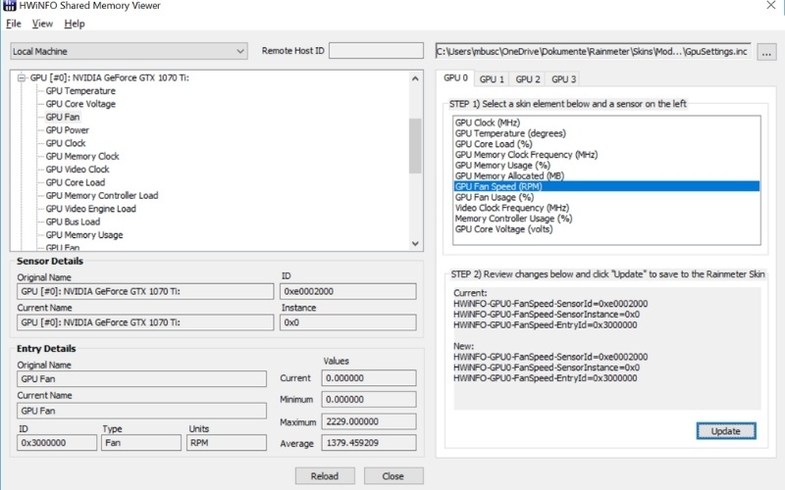Select Video Clock Frequency (MHz) skin element
This screenshot has width=785, height=490.
click(x=511, y=208)
